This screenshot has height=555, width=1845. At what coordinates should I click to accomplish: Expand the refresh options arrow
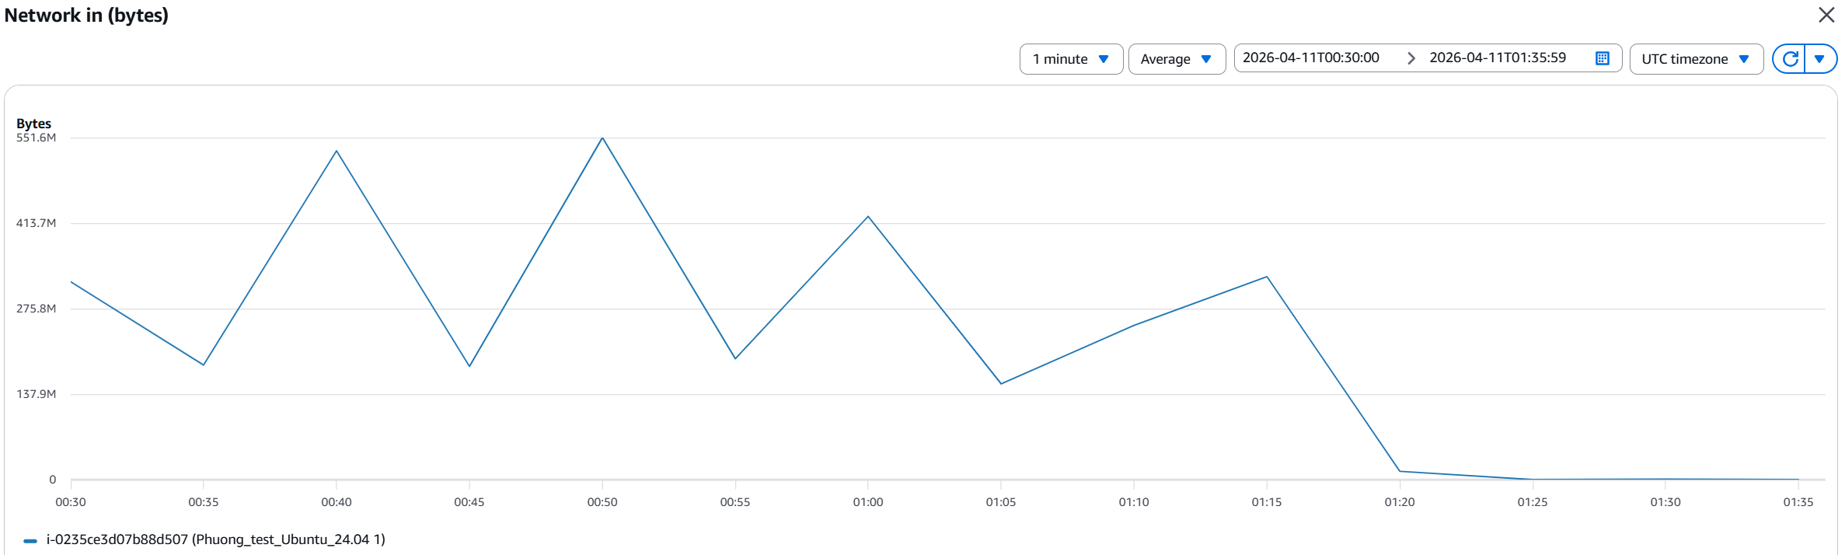(1819, 59)
